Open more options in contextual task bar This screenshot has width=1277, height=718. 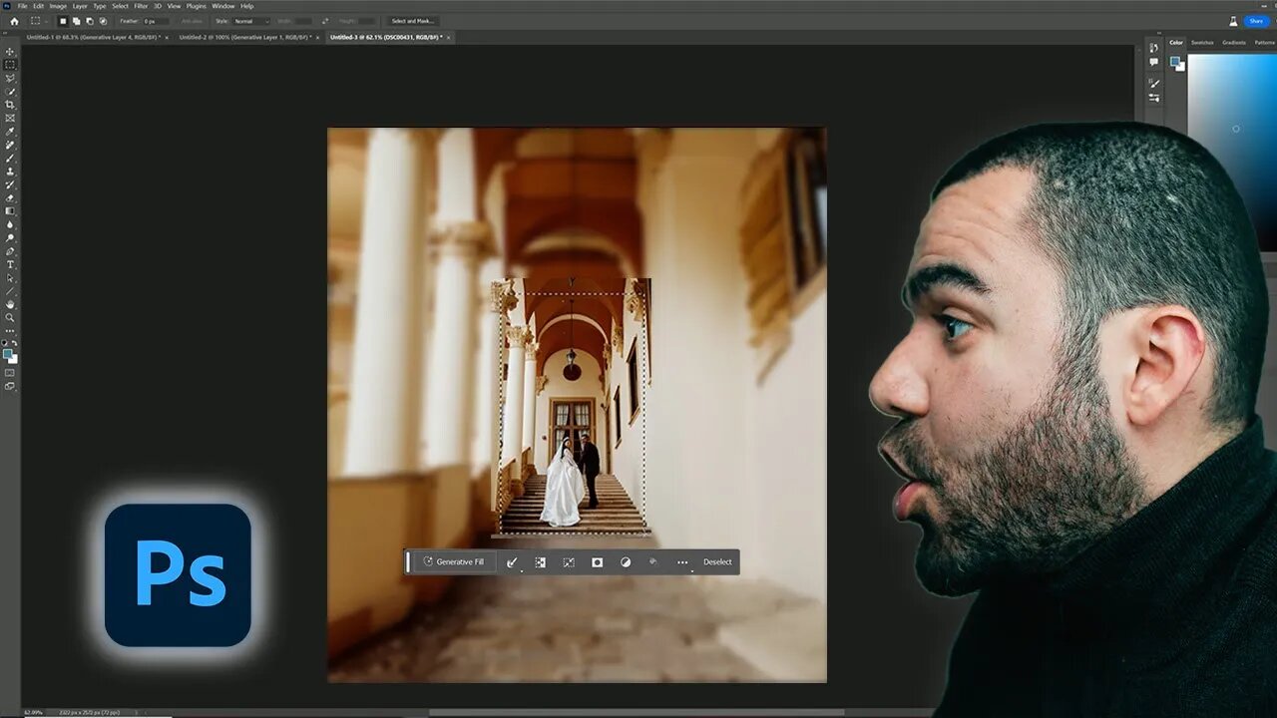pyautogui.click(x=682, y=562)
